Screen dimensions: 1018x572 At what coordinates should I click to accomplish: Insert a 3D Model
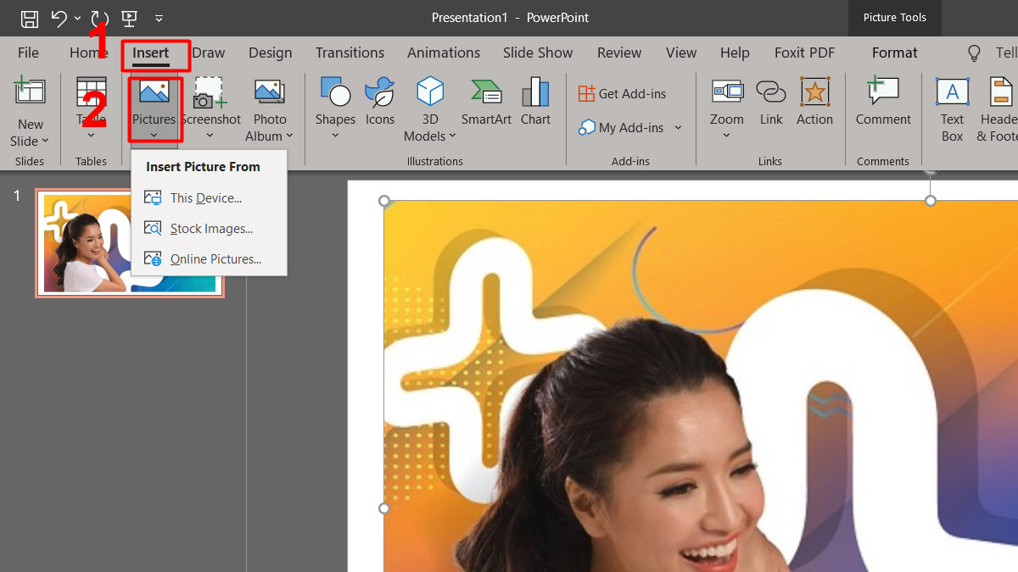[x=429, y=104]
